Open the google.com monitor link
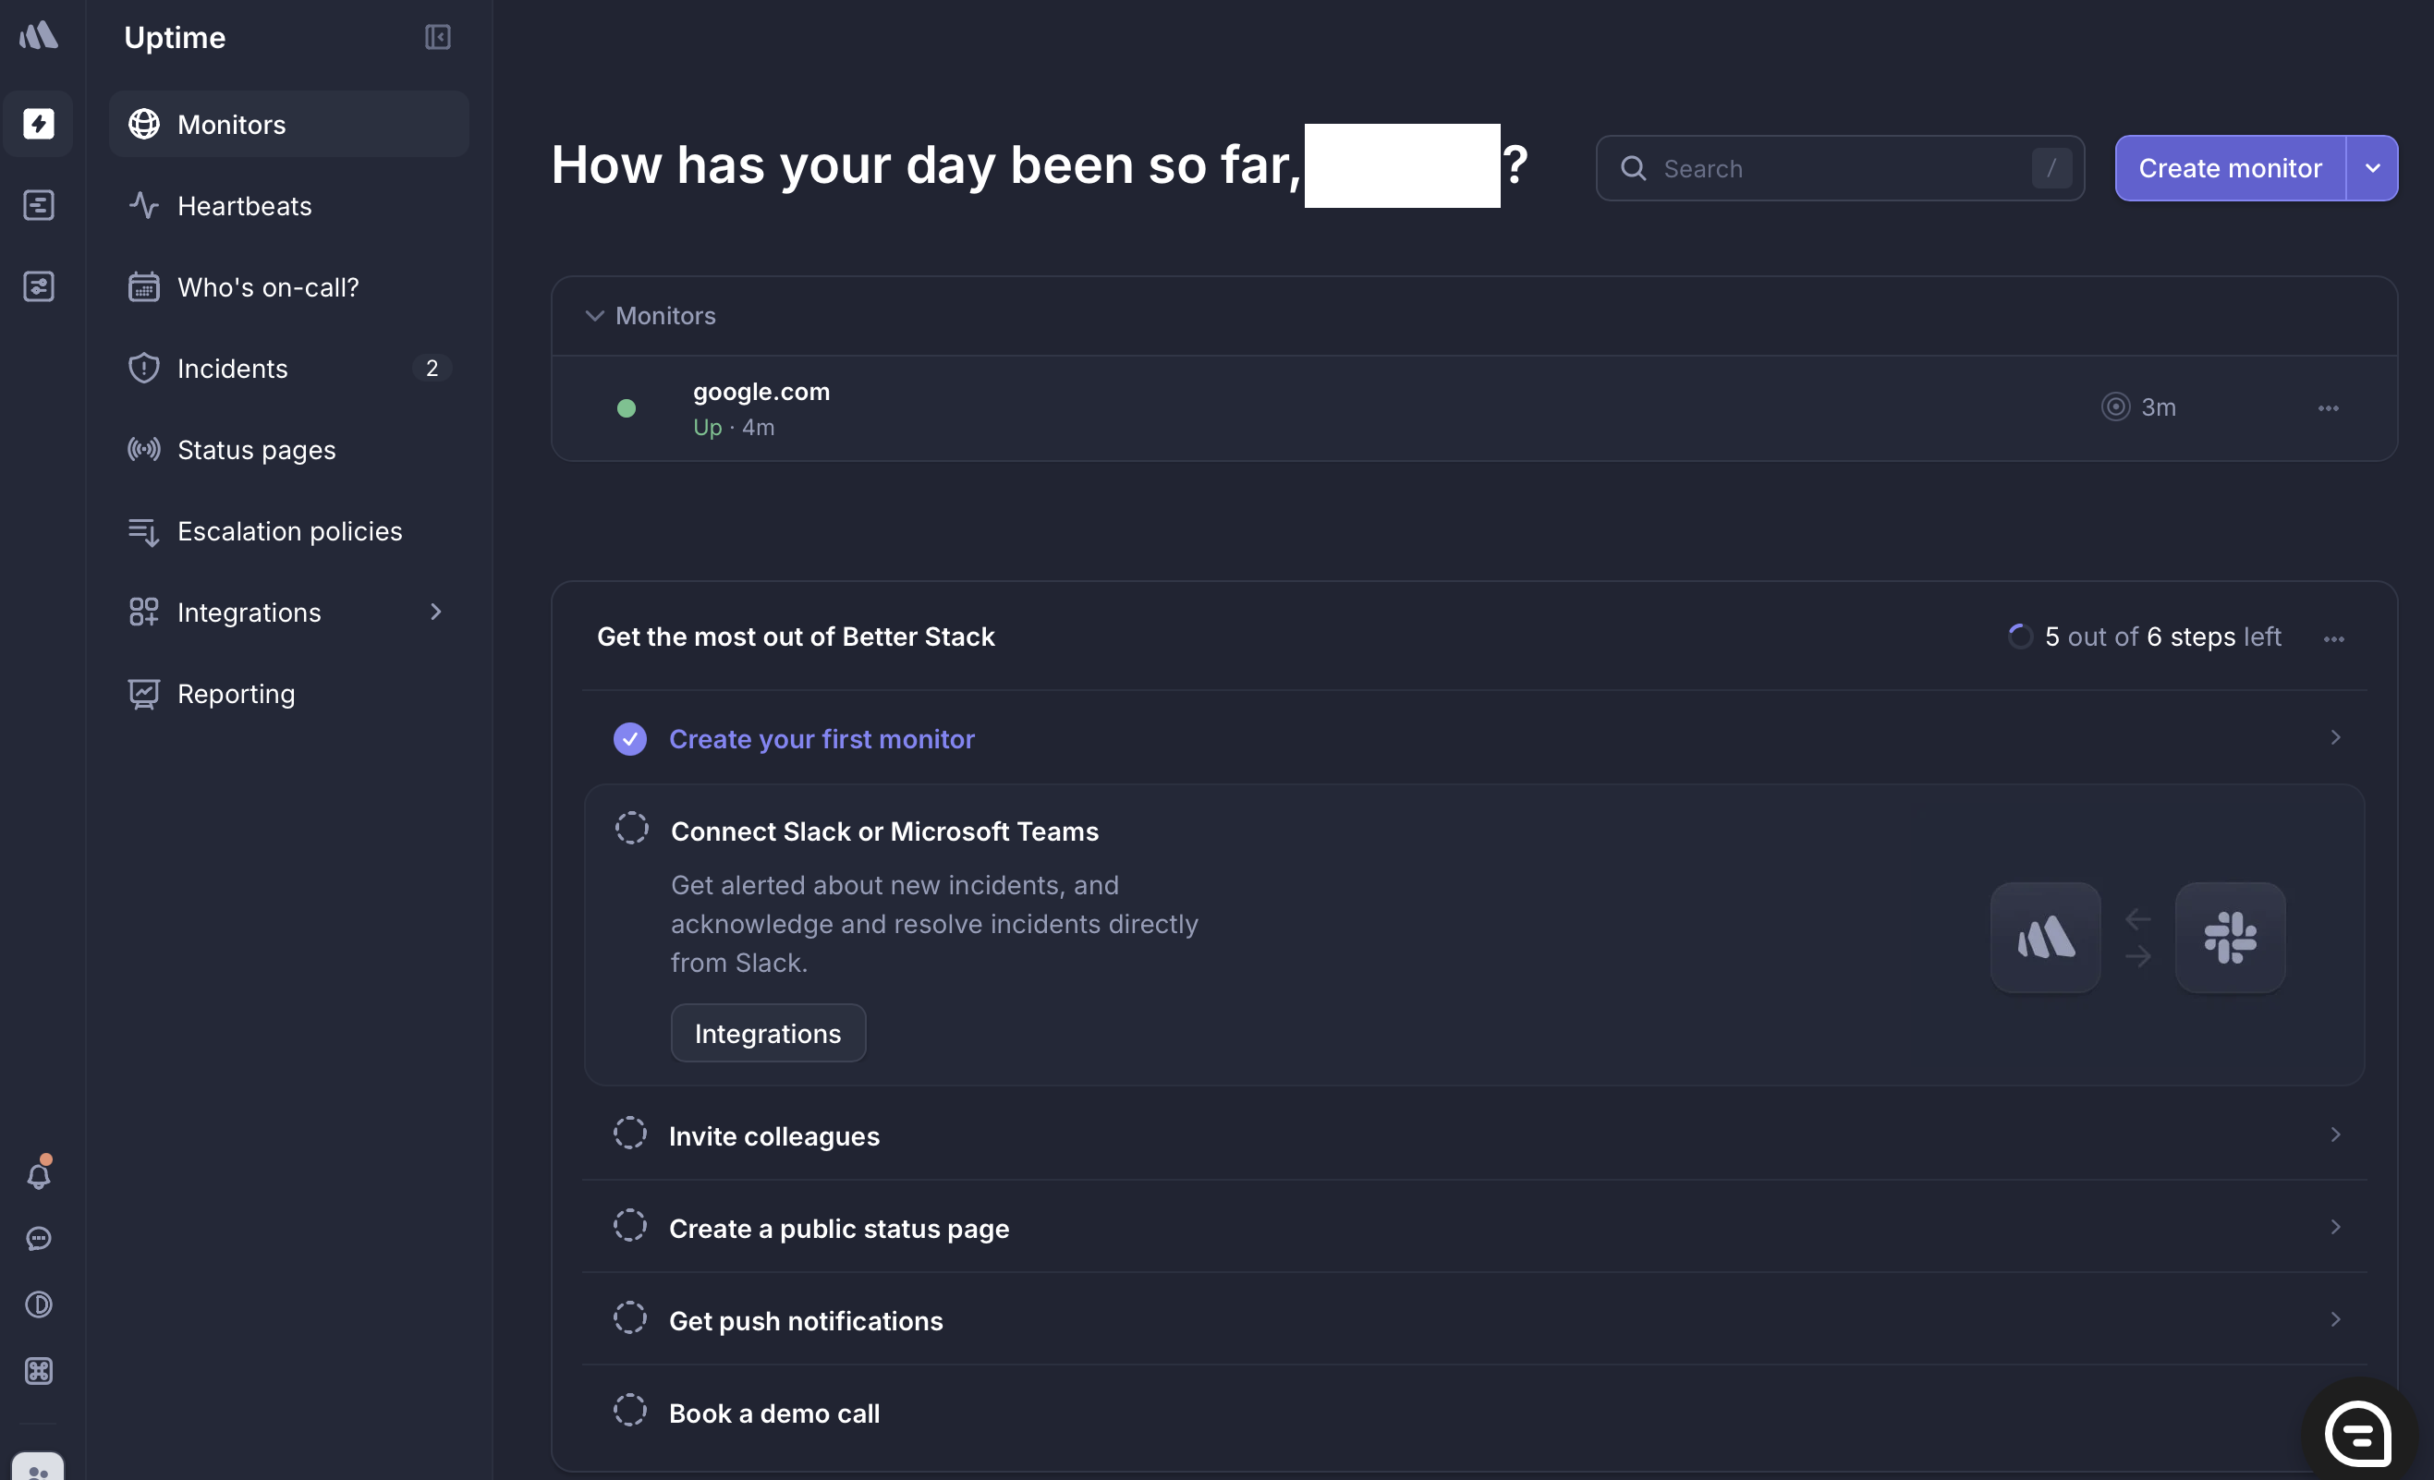This screenshot has height=1480, width=2434. [761, 392]
